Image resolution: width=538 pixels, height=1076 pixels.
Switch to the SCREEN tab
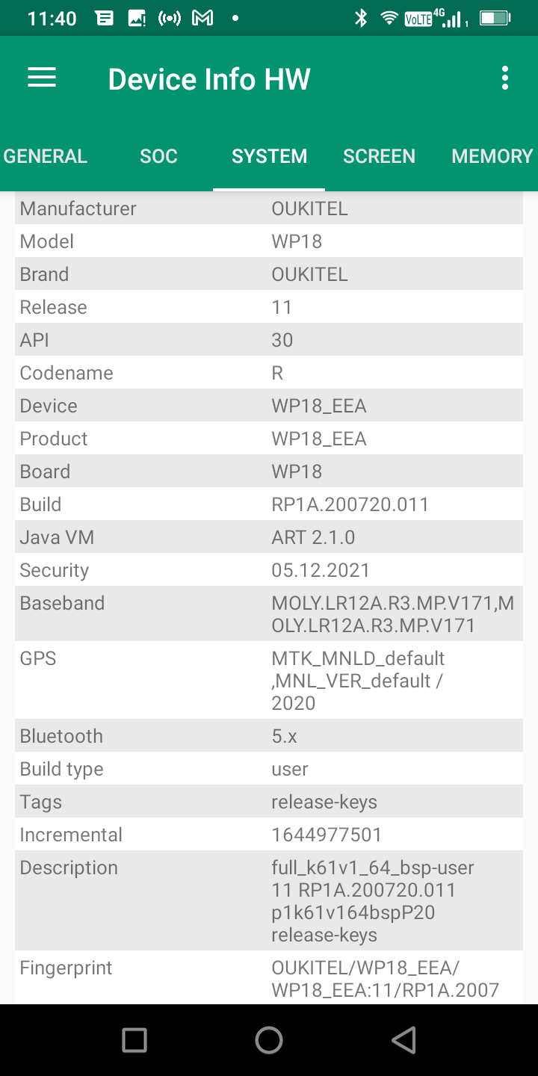click(379, 156)
